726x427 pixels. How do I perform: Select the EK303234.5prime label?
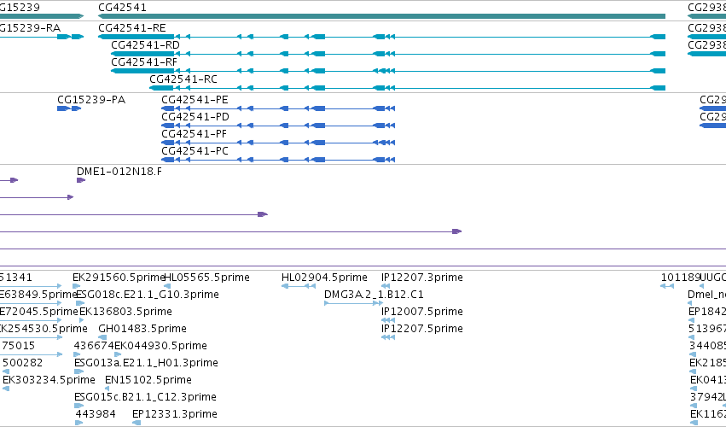[x=49, y=380]
